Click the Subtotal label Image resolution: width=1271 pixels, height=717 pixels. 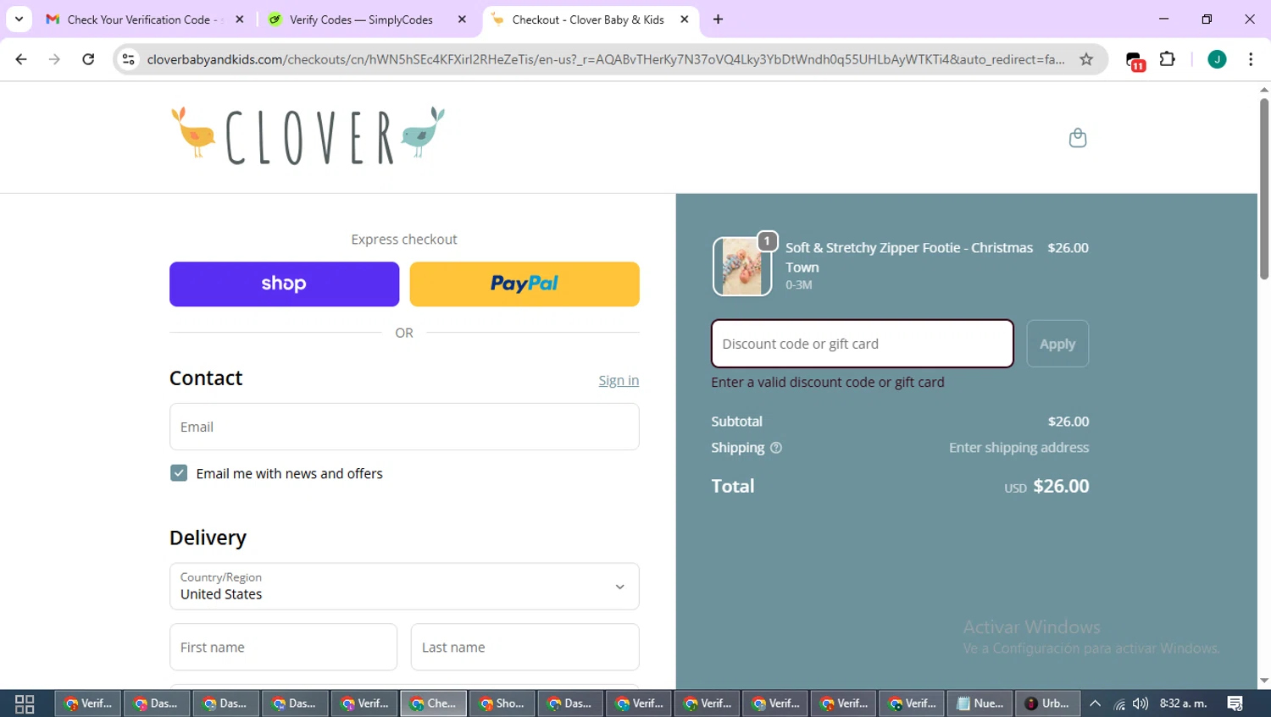tap(736, 422)
